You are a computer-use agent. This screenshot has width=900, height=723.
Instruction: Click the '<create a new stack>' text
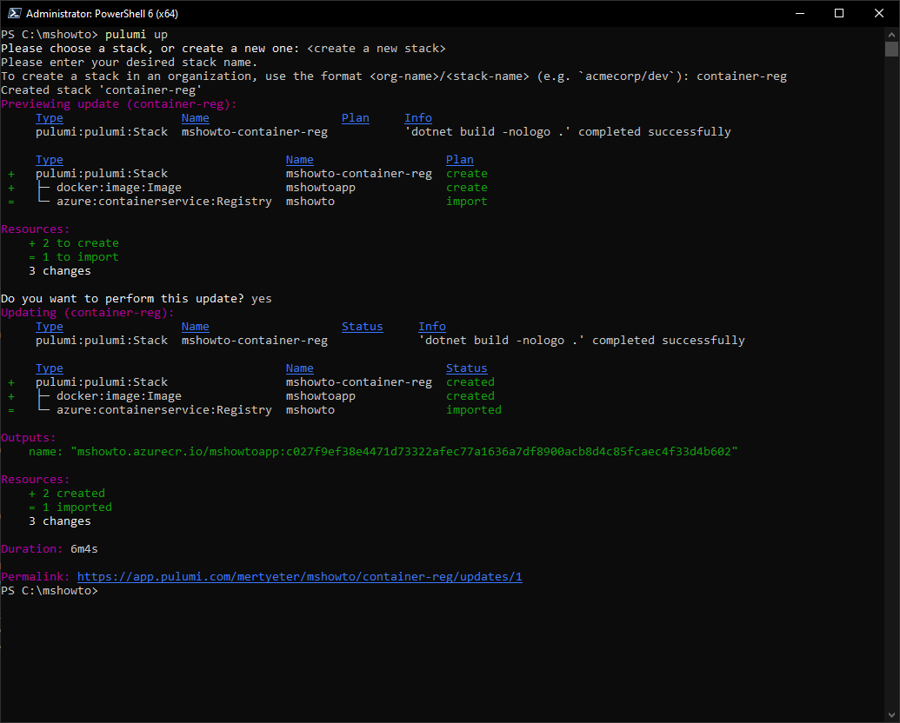pos(377,48)
